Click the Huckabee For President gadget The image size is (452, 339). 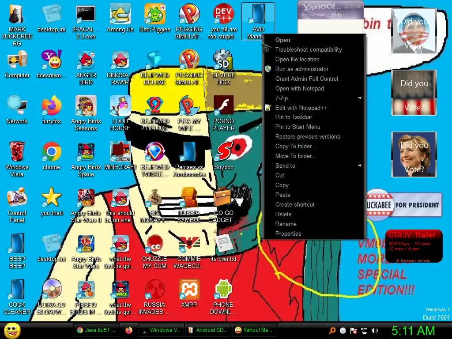[403, 205]
